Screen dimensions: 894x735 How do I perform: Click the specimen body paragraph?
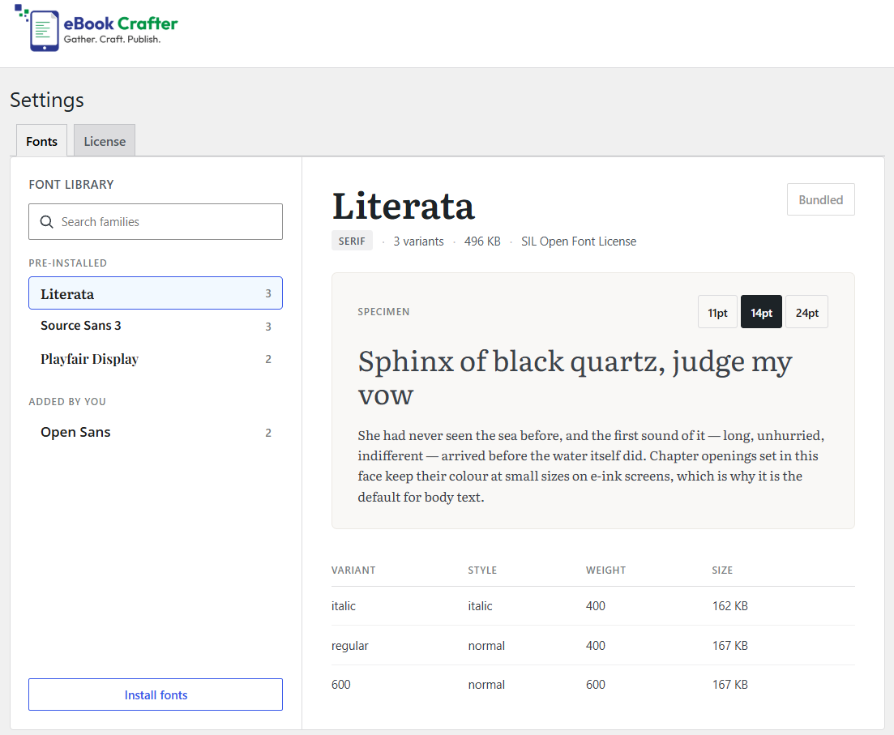tap(591, 466)
